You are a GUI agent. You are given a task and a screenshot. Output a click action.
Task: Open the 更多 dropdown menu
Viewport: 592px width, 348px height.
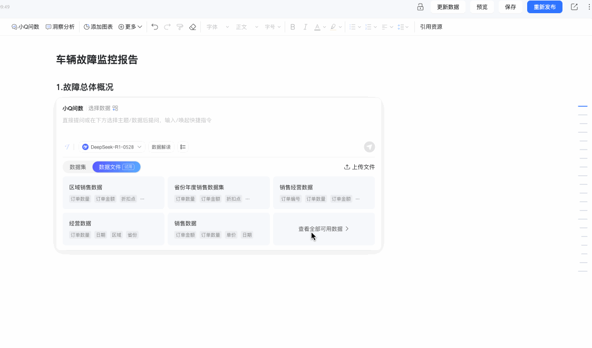point(130,27)
